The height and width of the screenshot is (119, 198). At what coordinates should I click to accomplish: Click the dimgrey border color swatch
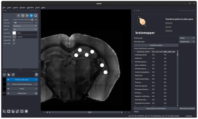[14, 37]
